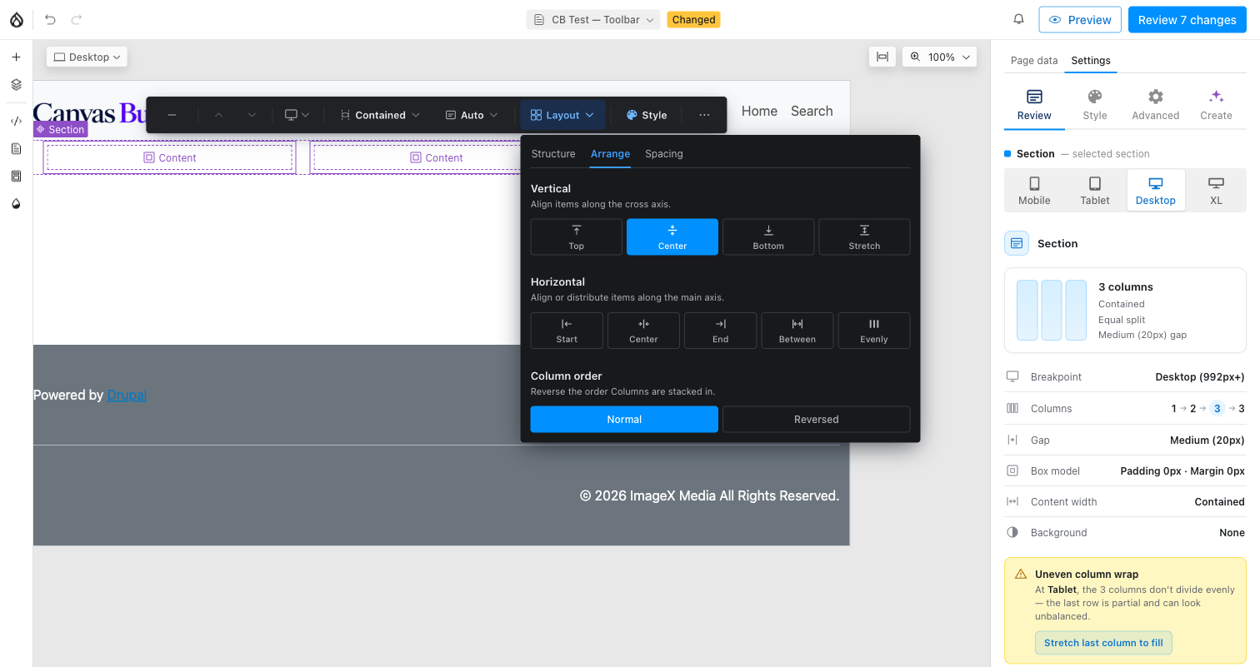Click the Preview button
Viewport: 1260px width, 667px height.
coord(1080,19)
